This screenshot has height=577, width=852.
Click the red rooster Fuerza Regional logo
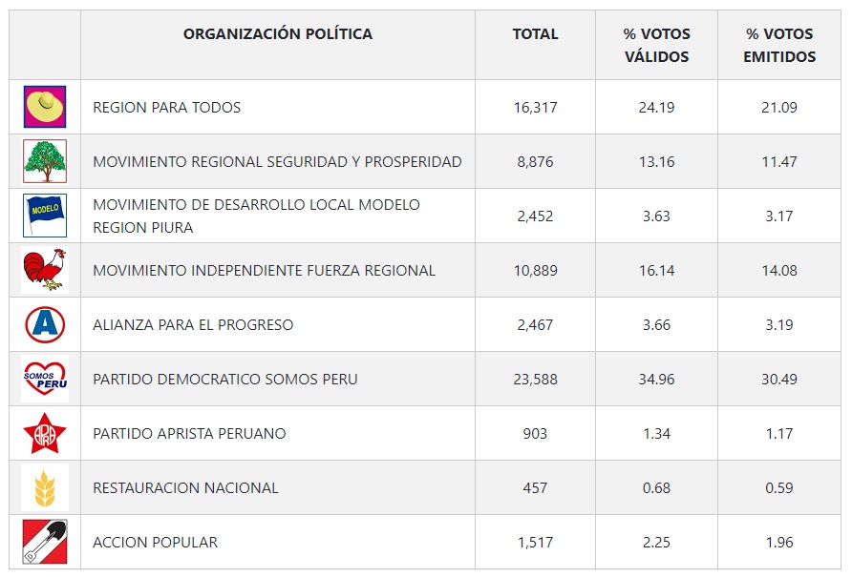[x=45, y=270]
